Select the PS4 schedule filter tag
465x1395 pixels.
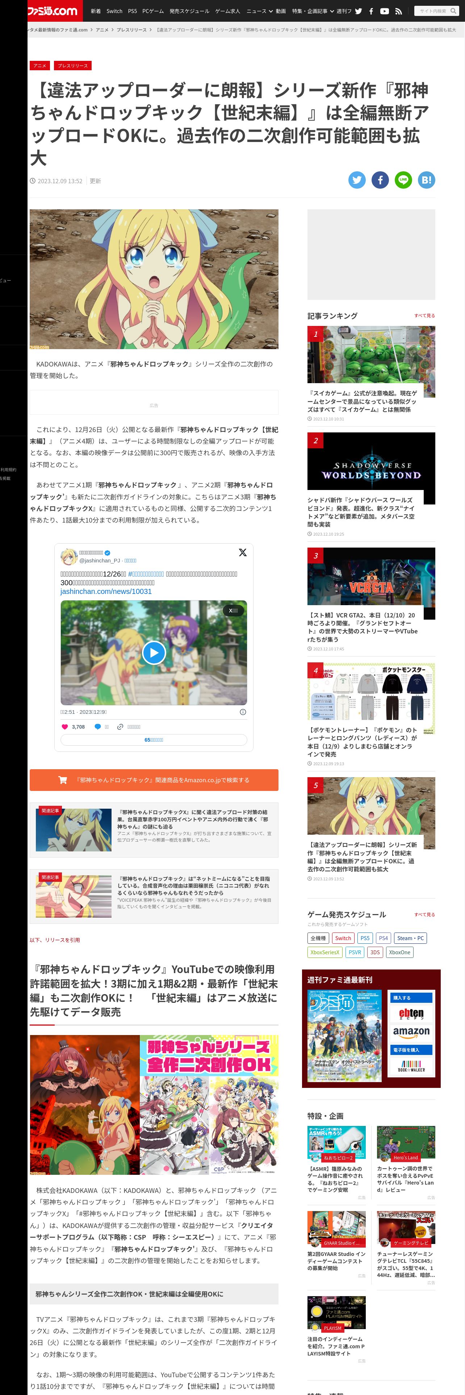[x=383, y=938]
